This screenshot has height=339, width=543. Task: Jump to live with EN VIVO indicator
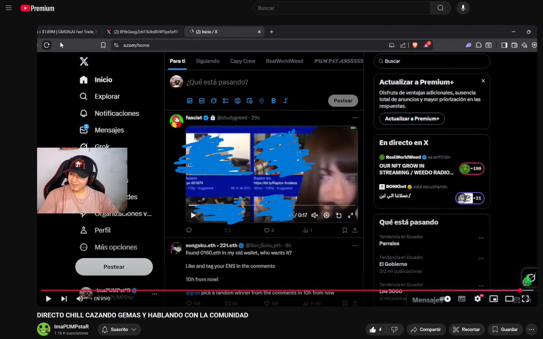[x=102, y=299]
